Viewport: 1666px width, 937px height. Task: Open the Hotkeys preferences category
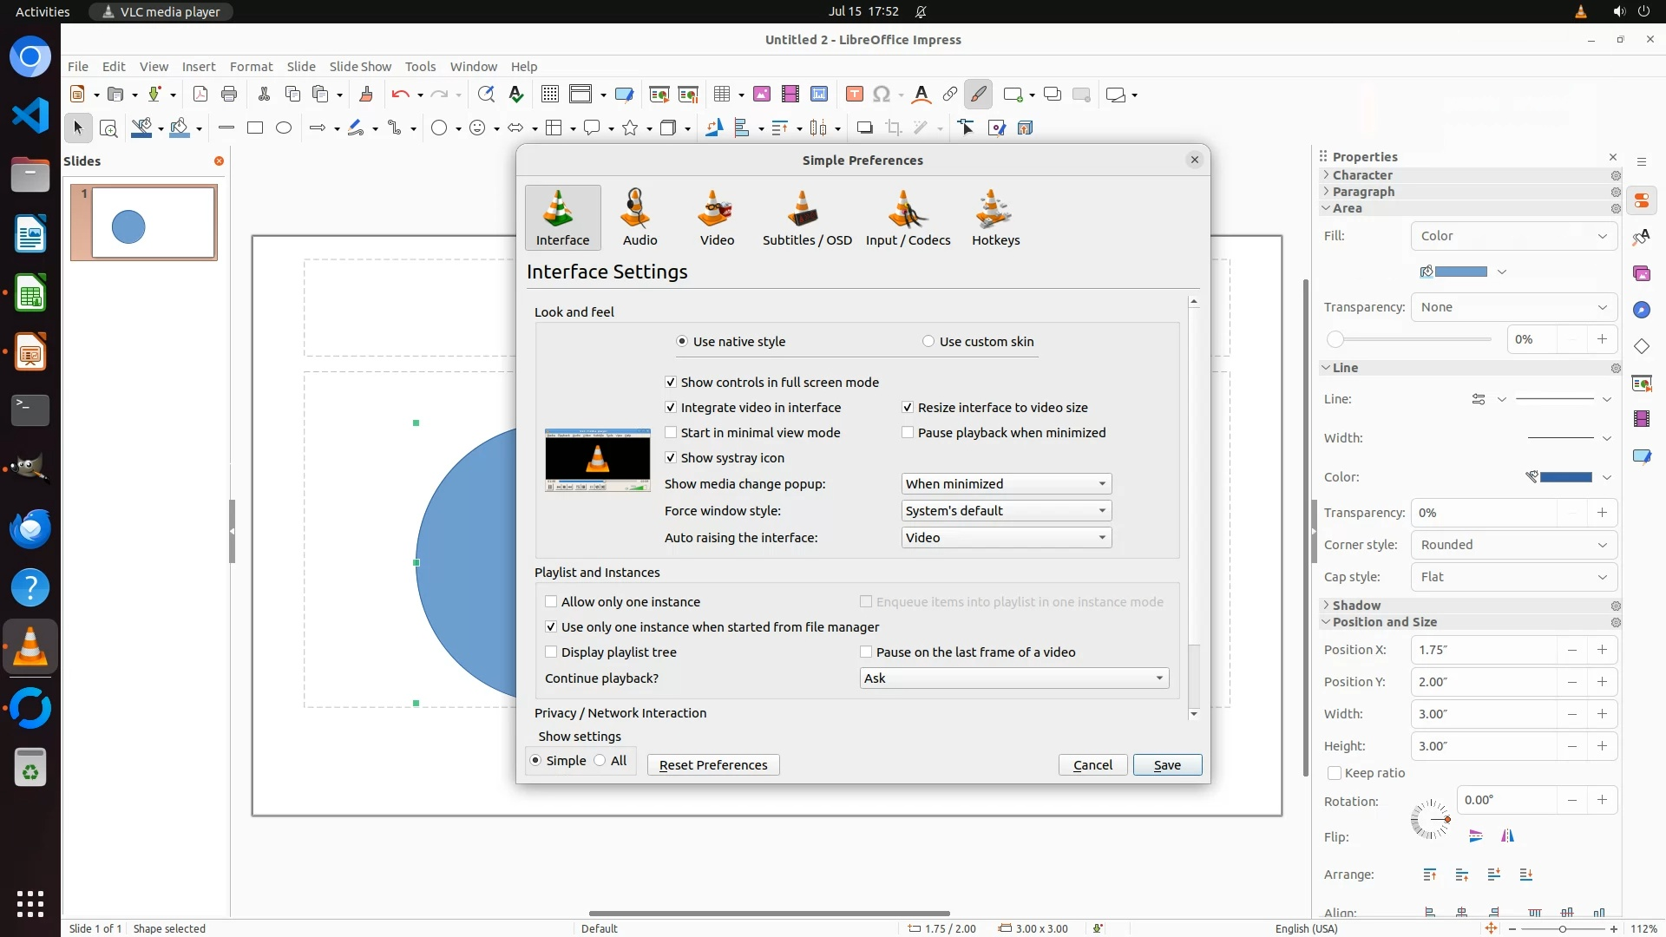point(995,218)
